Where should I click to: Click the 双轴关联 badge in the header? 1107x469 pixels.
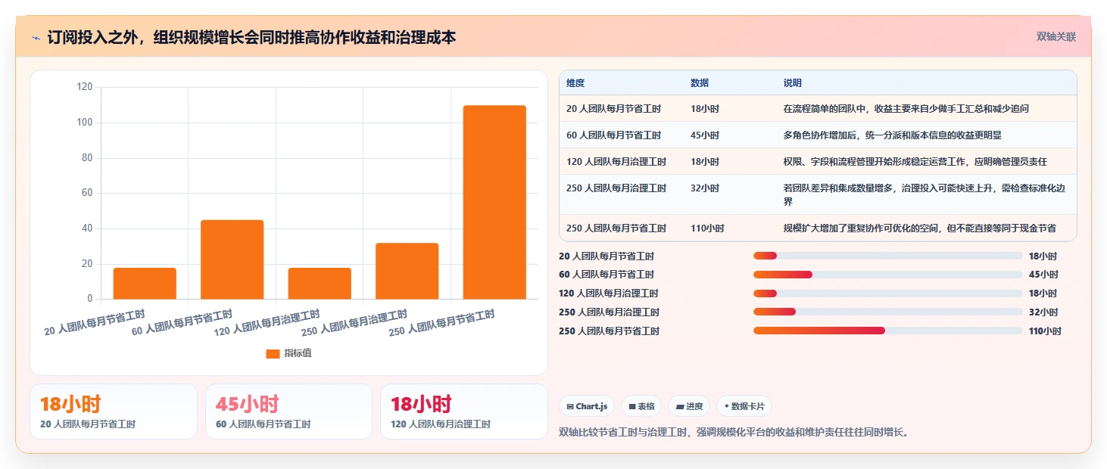coord(1056,36)
